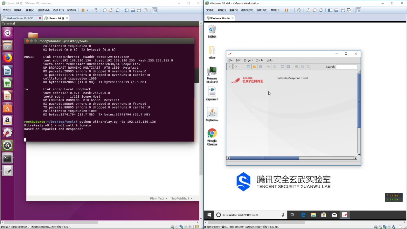Viewport: 407px width, 229px height.
Task: Click the Task View taskbar icon
Action: coord(293,215)
